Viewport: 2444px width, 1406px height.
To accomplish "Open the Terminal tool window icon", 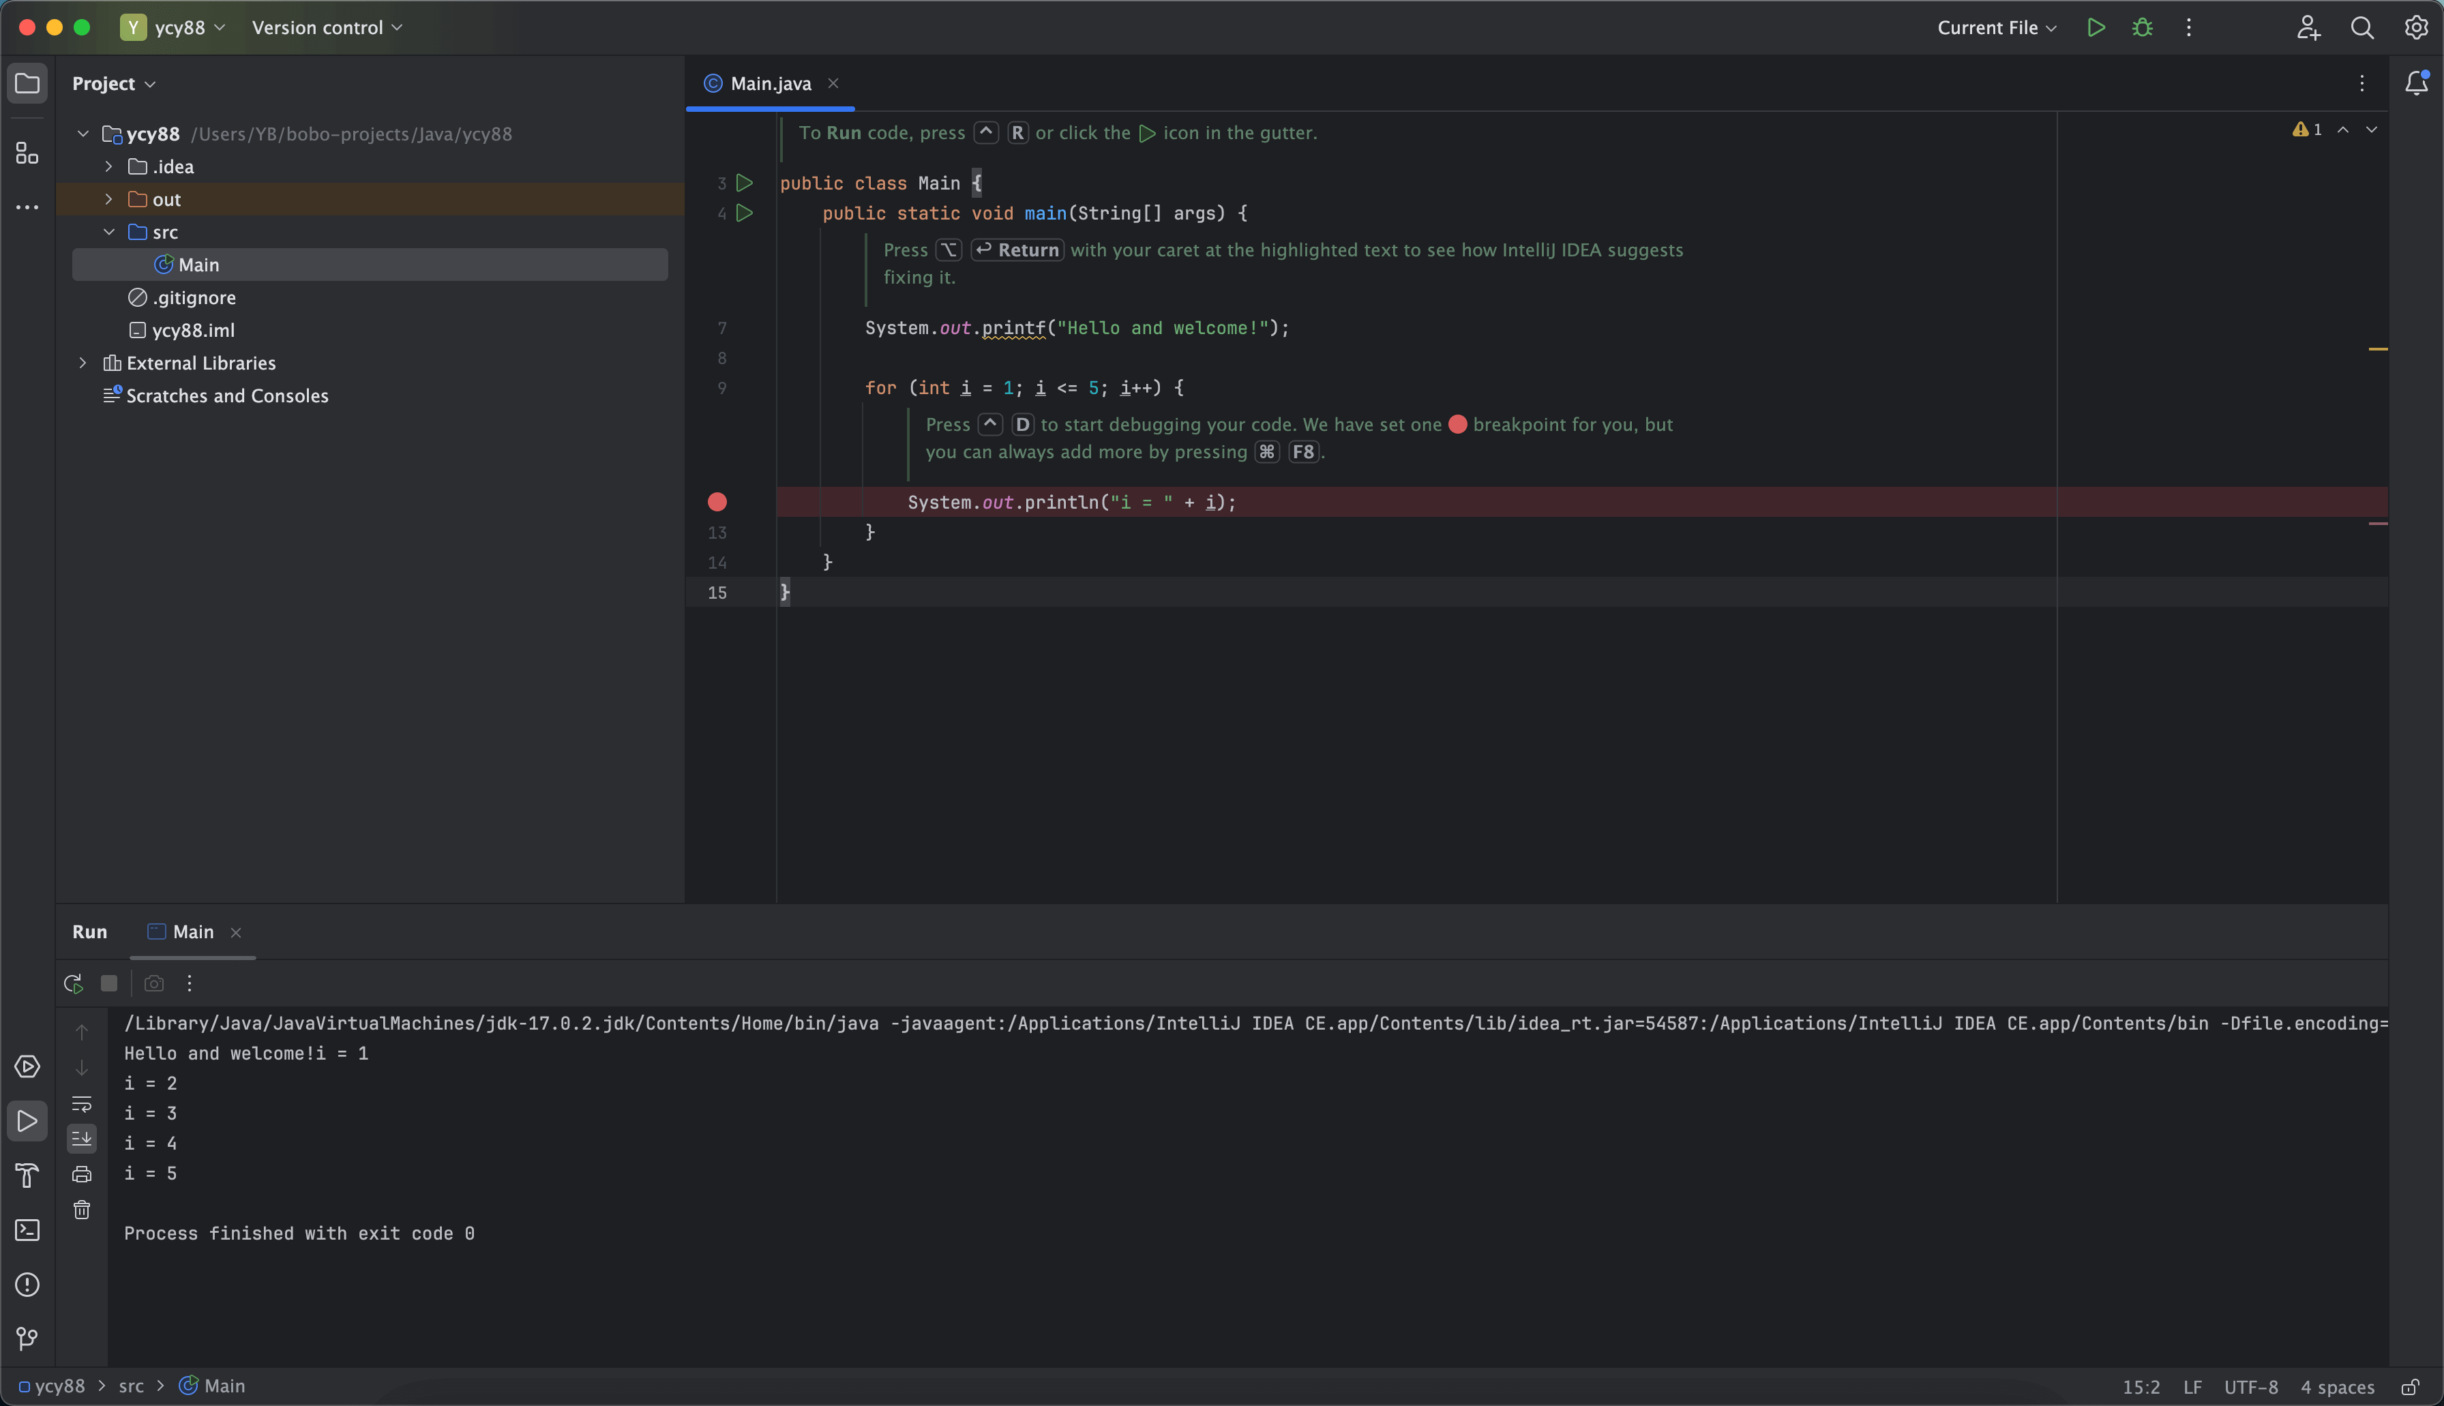I will (x=27, y=1229).
